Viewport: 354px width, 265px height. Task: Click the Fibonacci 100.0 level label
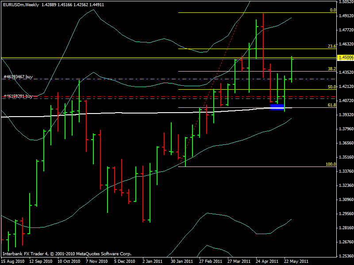(x=331, y=164)
